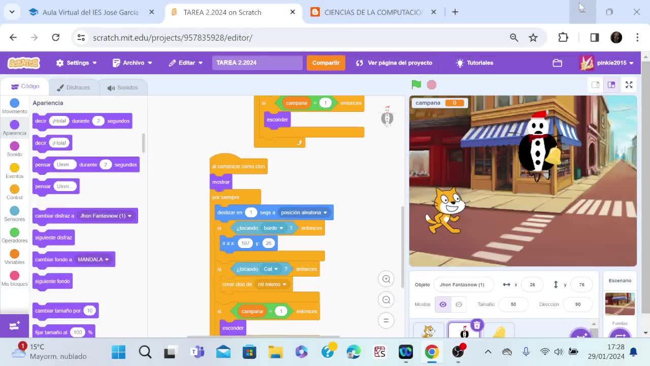Stop the project with the red stop button
Viewport: 650px width, 366px height.
tap(432, 84)
